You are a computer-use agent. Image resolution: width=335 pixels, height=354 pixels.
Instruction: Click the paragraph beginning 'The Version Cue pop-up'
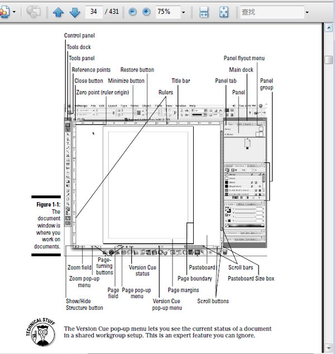(x=167, y=332)
